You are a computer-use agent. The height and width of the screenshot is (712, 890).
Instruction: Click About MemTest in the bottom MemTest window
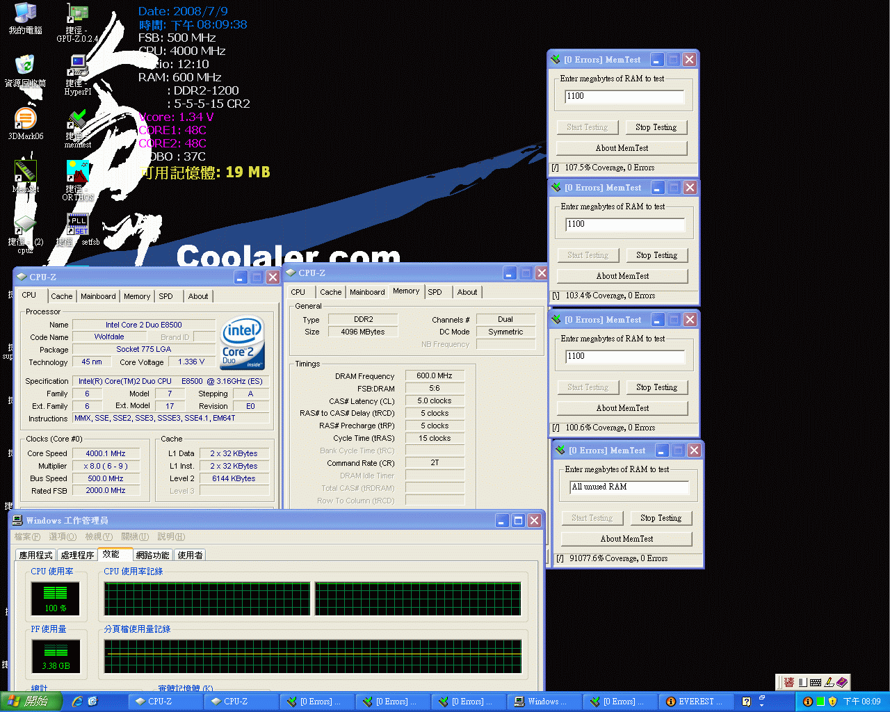[x=626, y=538]
